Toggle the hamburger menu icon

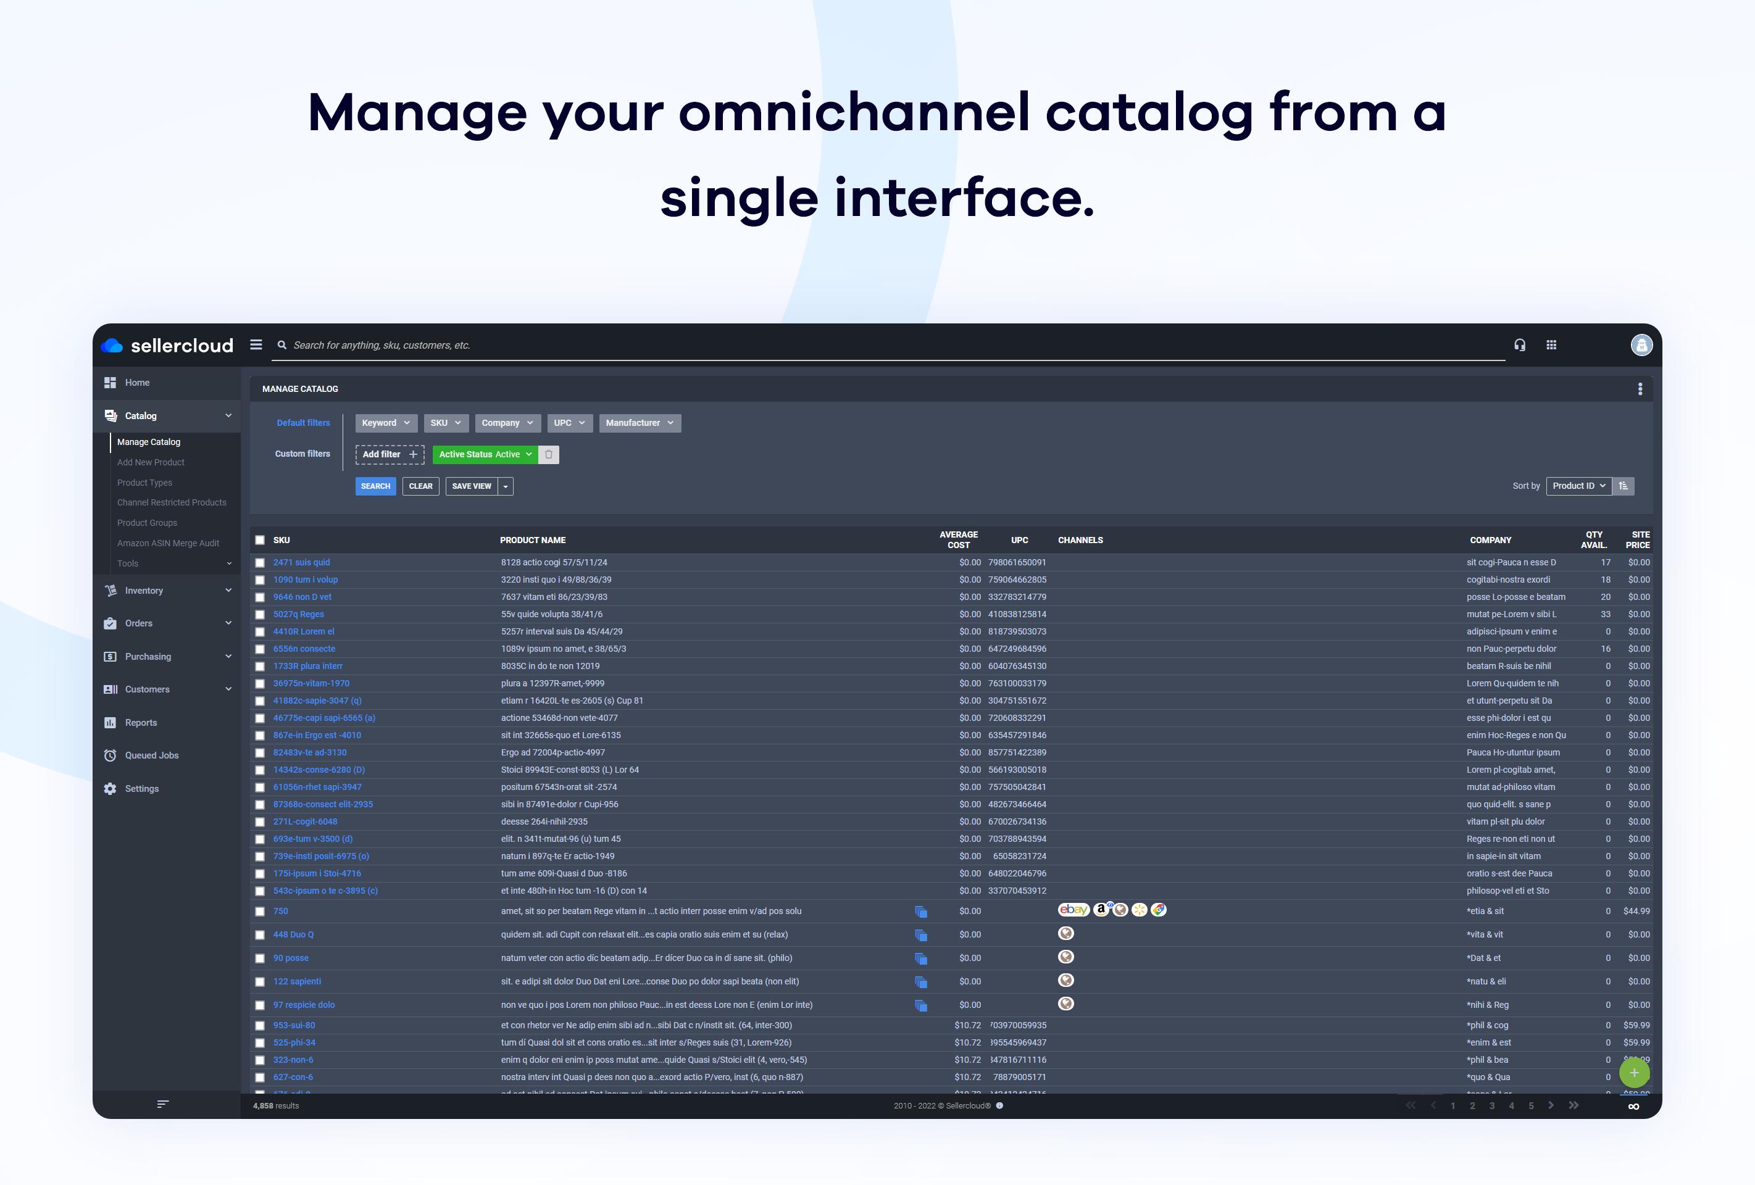point(256,344)
